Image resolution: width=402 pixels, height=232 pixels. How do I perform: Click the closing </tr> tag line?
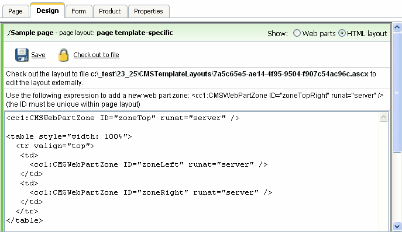(x=27, y=211)
